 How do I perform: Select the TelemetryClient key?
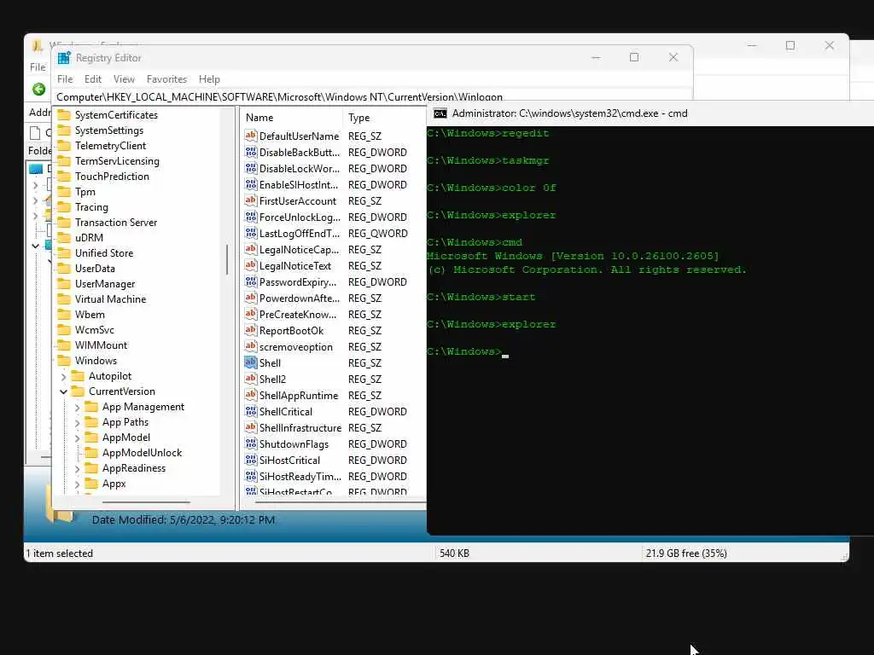pos(110,146)
